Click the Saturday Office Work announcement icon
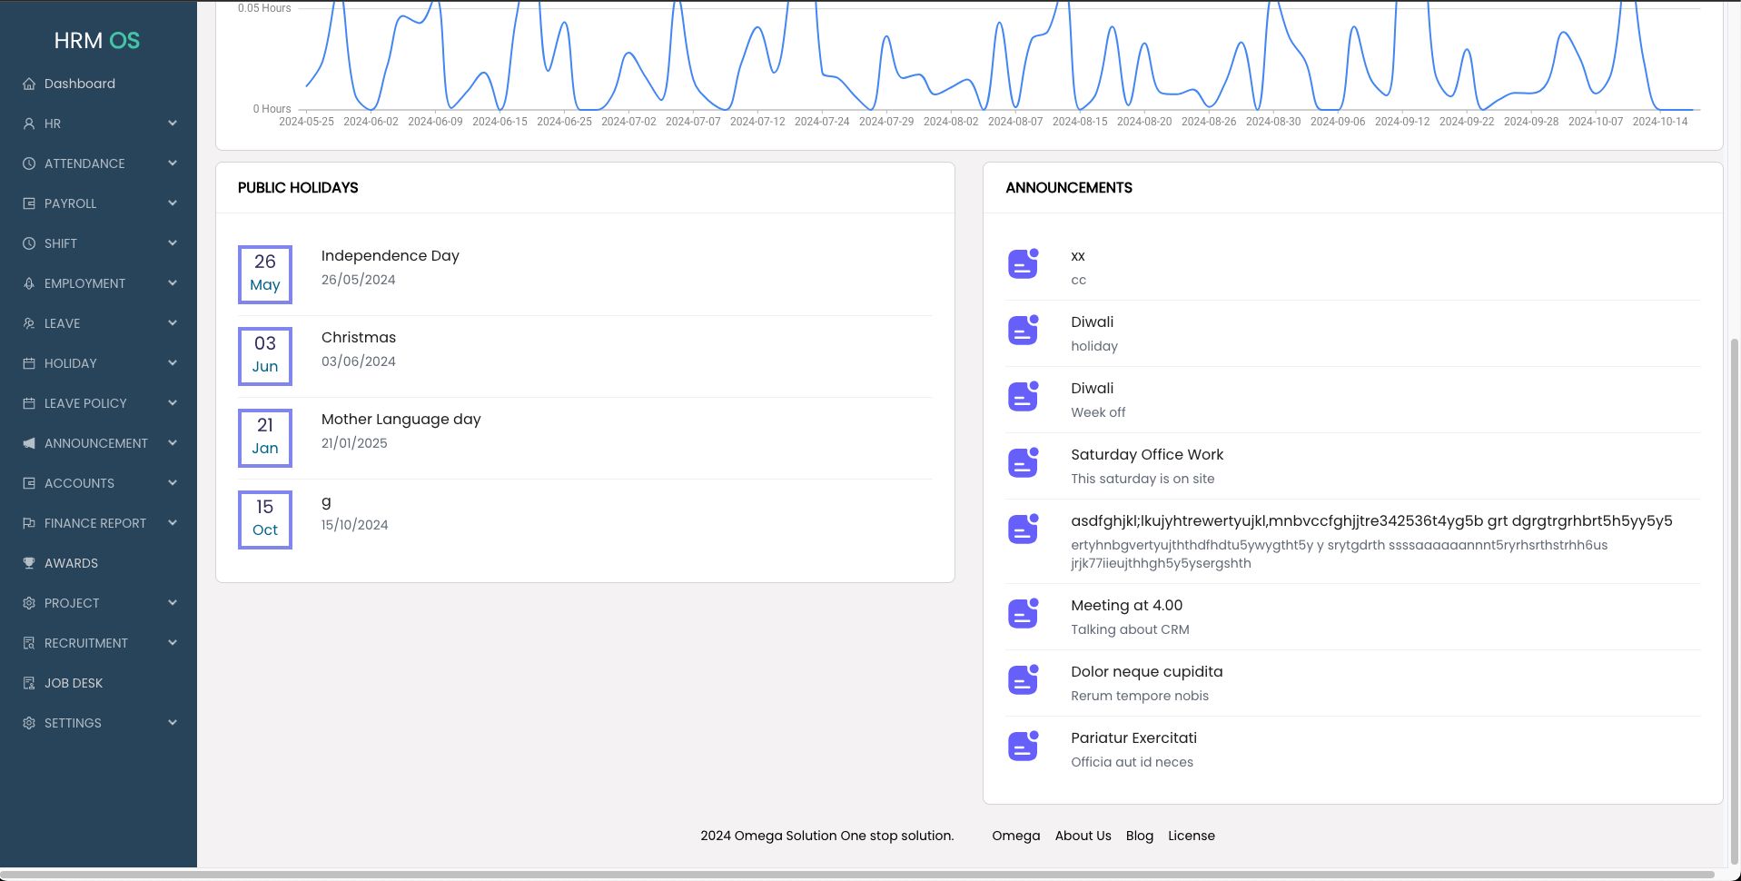 tap(1023, 463)
